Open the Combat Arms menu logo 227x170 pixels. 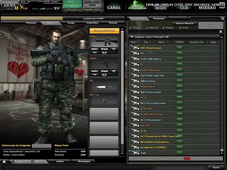coord(10,5)
